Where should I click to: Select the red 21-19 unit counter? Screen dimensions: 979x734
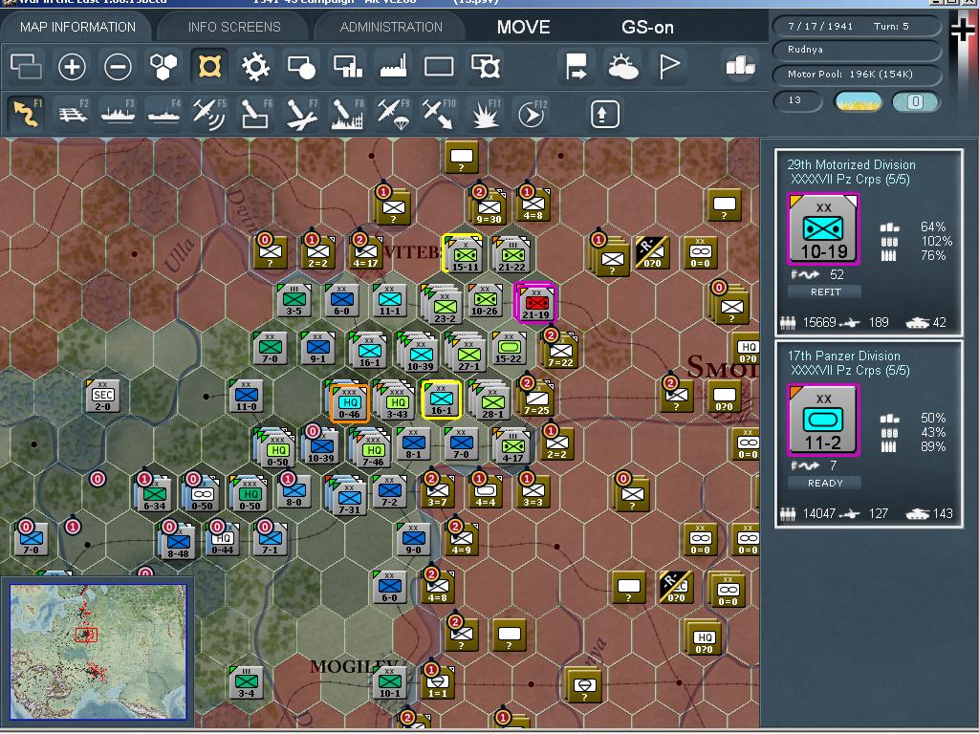click(x=535, y=303)
